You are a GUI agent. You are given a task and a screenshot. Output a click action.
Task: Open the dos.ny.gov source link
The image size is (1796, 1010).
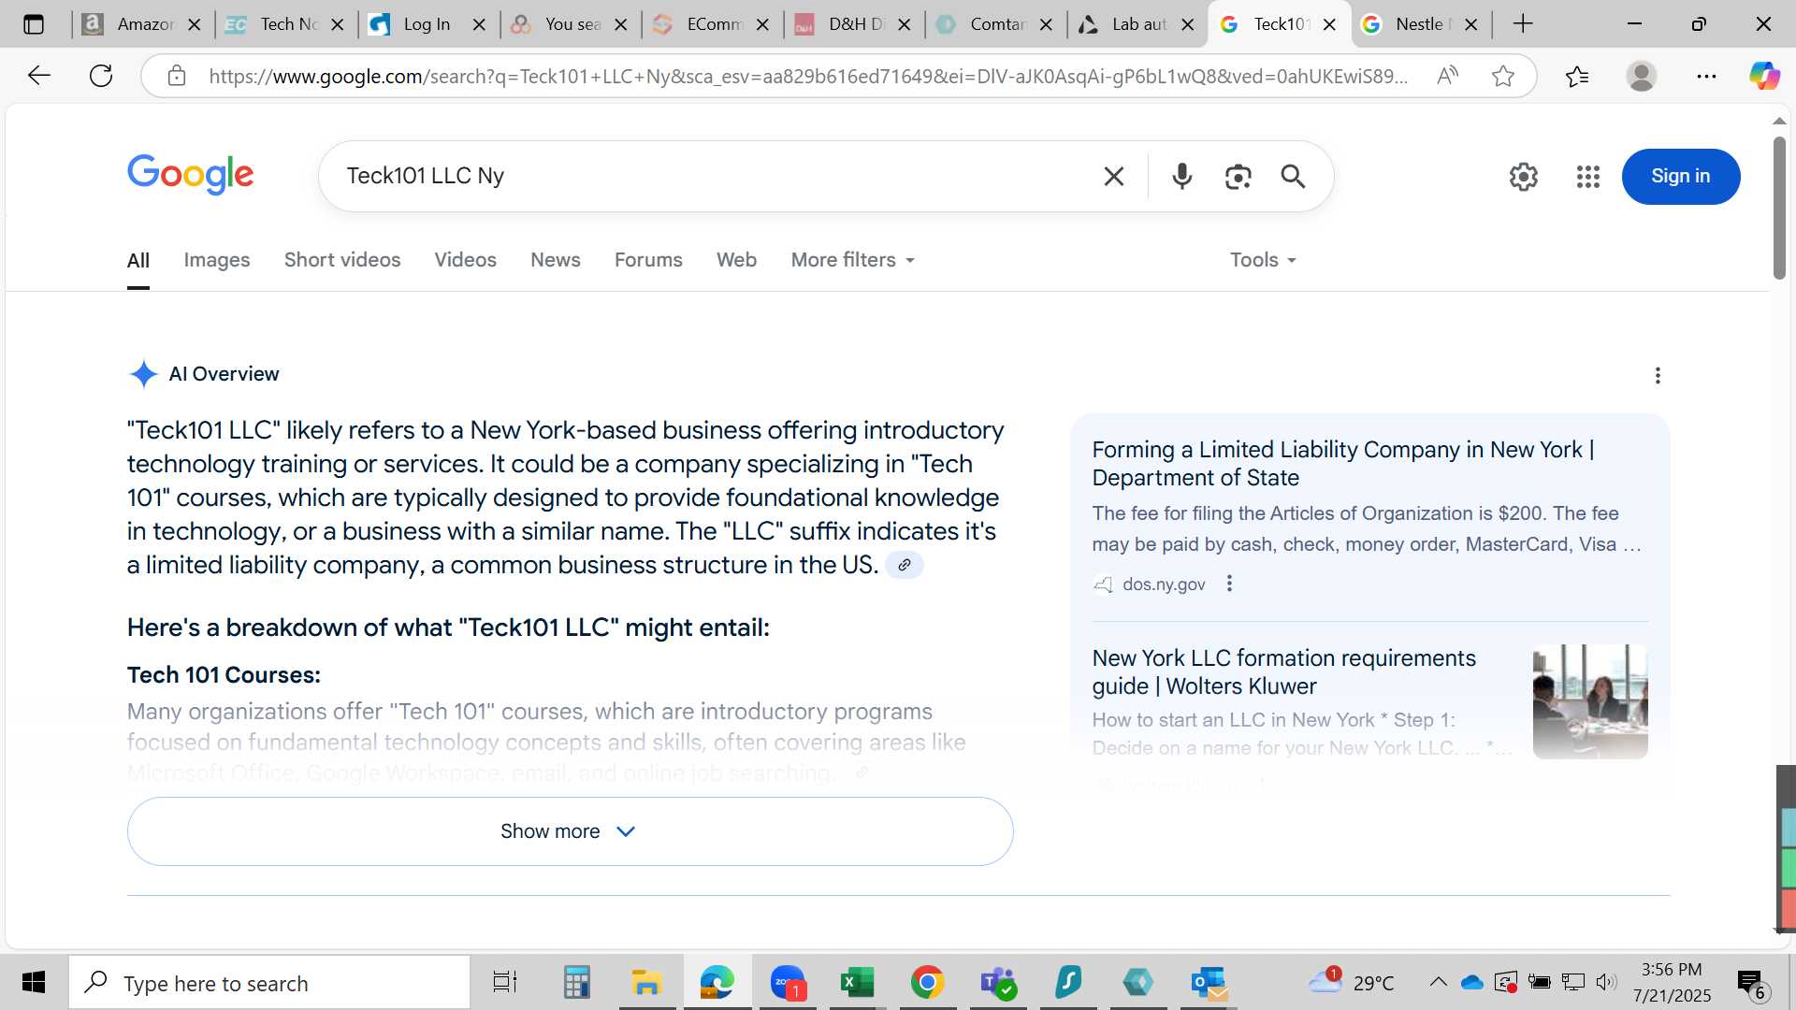pyautogui.click(x=1164, y=584)
